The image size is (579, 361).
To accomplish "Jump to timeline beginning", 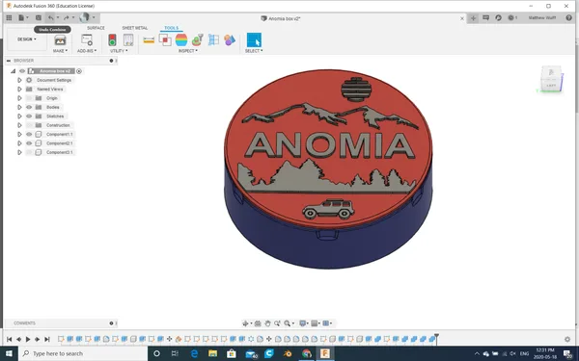I will [x=10, y=339].
